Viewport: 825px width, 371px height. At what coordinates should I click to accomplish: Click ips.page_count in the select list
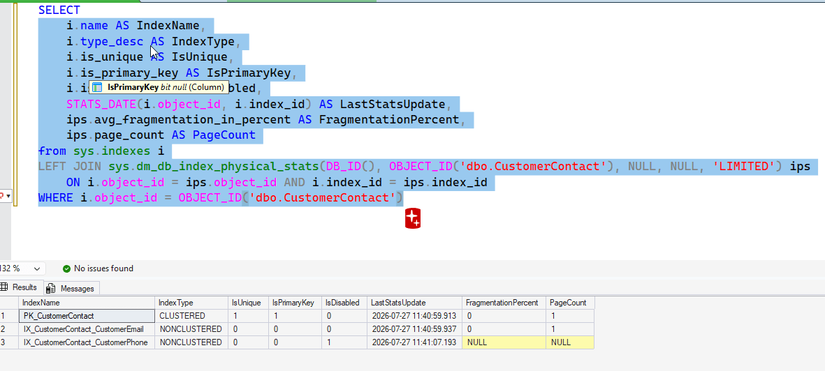coord(115,135)
